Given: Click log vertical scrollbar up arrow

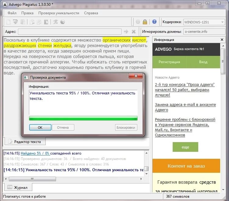Looking at the screenshot, I should click(x=146, y=153).
